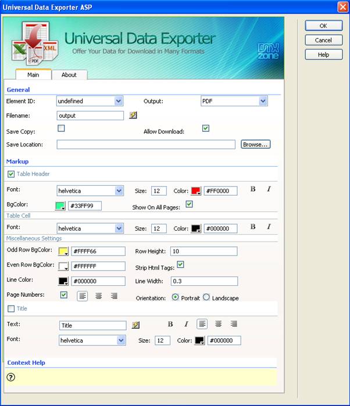The height and width of the screenshot is (406, 350).
Task: Right-align Title text
Action: tap(234, 324)
